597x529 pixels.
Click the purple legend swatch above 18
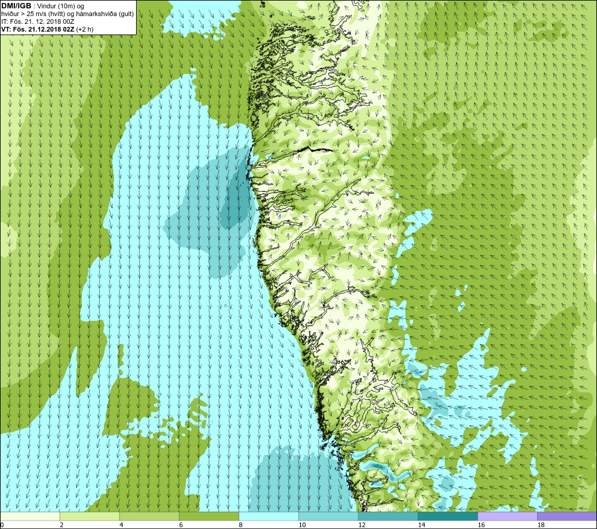click(567, 516)
